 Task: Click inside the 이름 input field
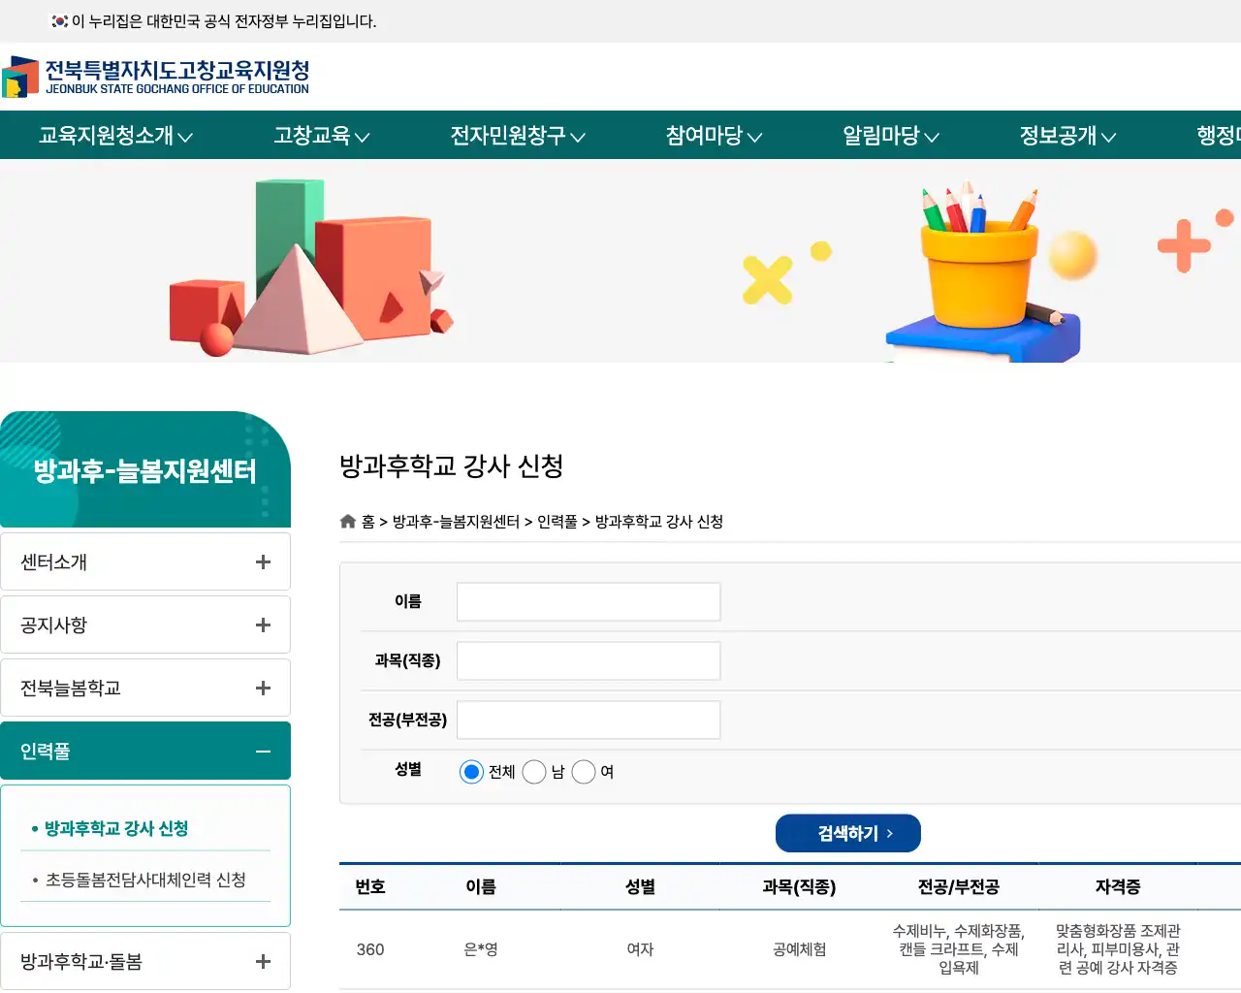tap(588, 601)
